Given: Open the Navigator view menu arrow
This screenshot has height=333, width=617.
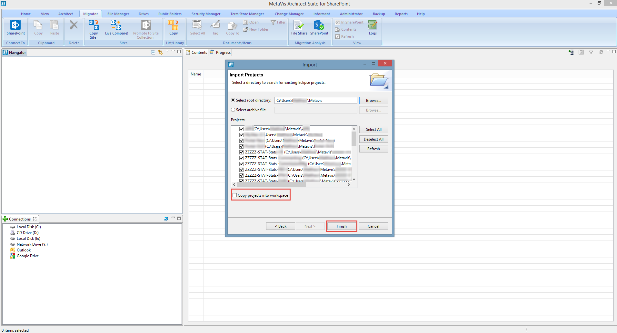Looking at the screenshot, I should (167, 51).
